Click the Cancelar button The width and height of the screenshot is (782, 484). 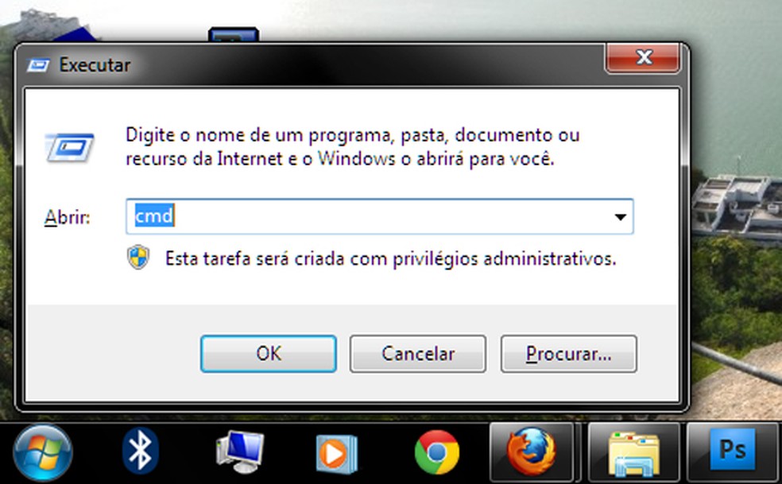pos(418,354)
